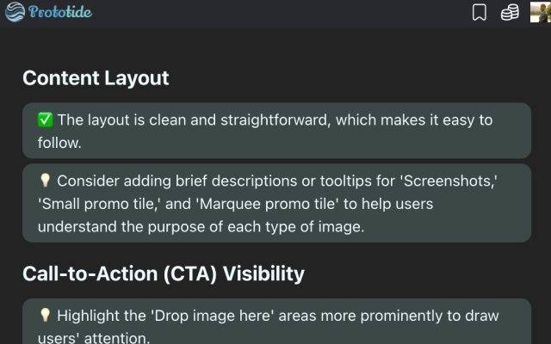Select the 'Content Layout' heading

[96, 77]
